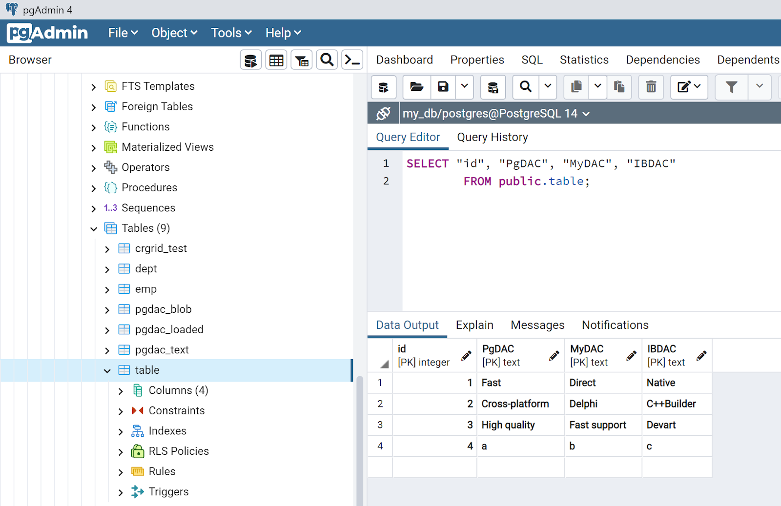This screenshot has width=781, height=506.
Task: Click the browser tree vertical scrollbar
Action: 360,441
